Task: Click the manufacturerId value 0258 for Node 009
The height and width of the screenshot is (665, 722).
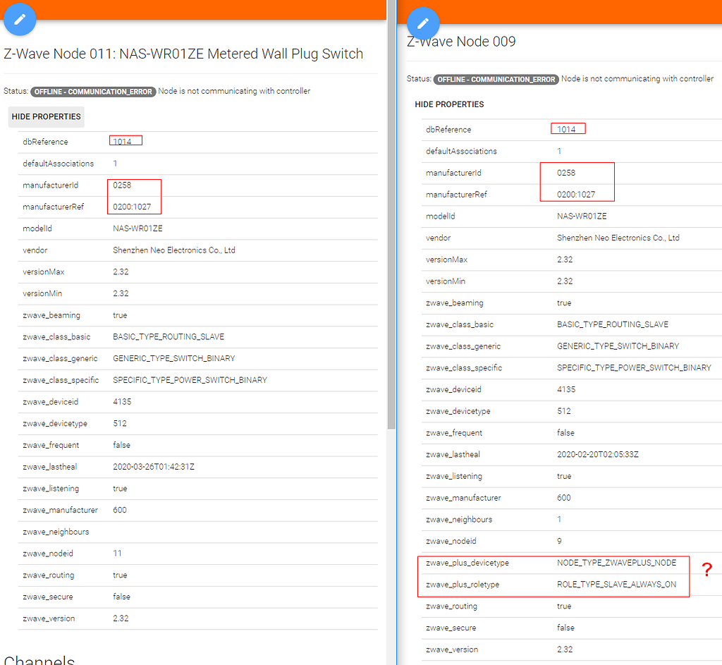Action: (567, 173)
